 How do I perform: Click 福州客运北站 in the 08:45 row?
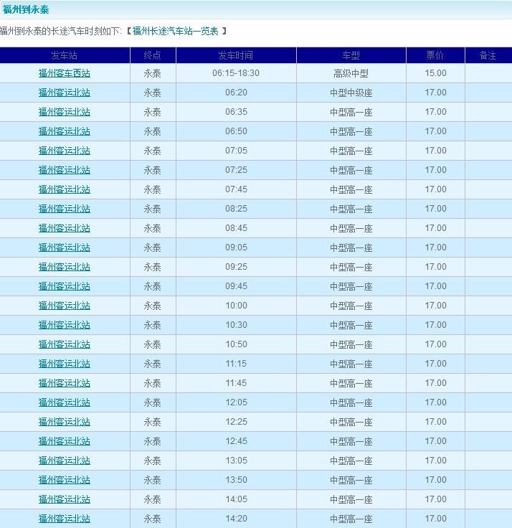(65, 228)
